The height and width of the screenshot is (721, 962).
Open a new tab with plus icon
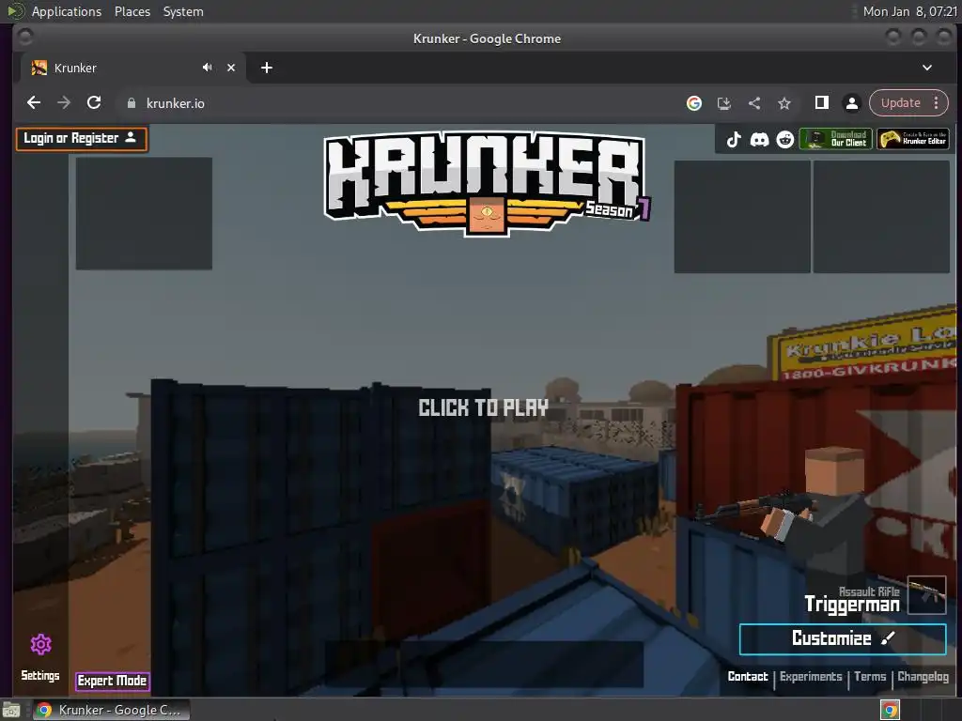tap(266, 68)
